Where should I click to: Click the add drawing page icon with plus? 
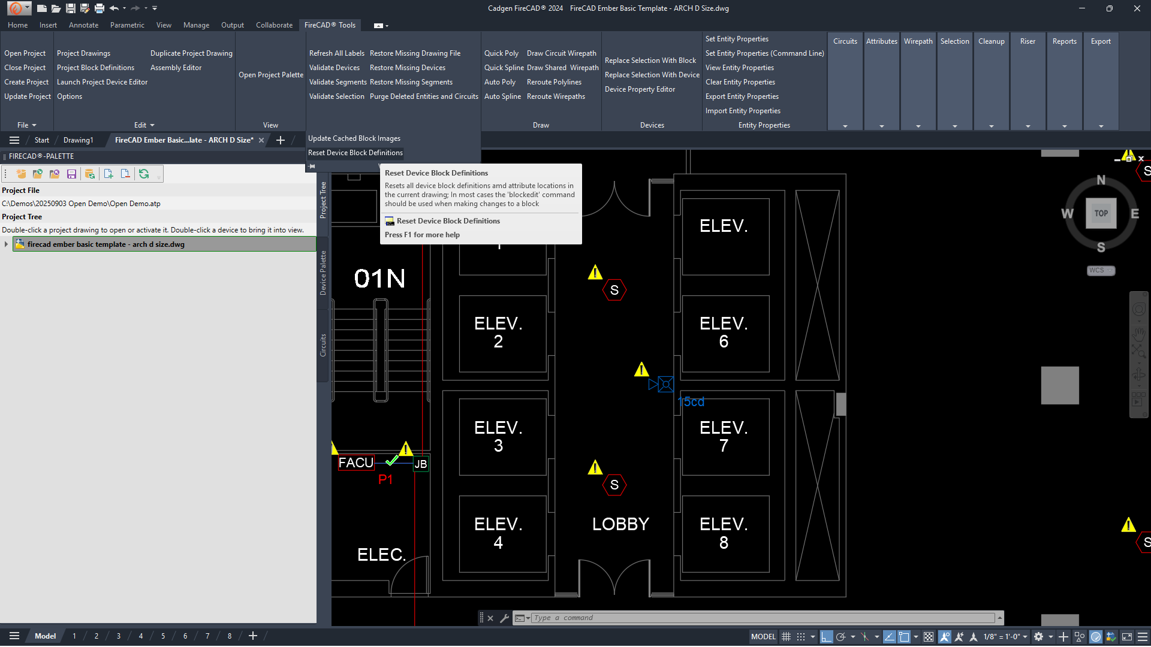coord(109,174)
